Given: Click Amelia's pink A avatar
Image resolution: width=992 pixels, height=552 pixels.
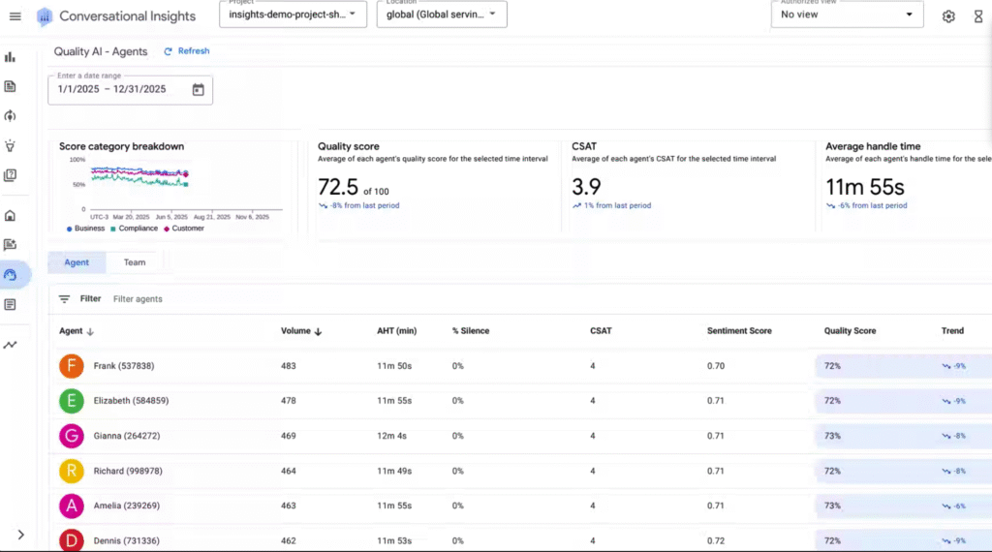Looking at the screenshot, I should (x=72, y=506).
